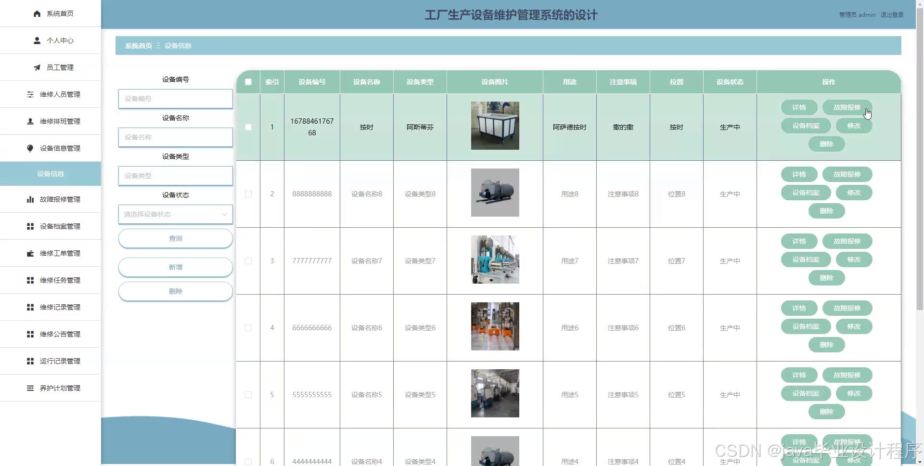Focus the 设备名称 input field
Viewport: 924px width, 466px height.
(176, 137)
